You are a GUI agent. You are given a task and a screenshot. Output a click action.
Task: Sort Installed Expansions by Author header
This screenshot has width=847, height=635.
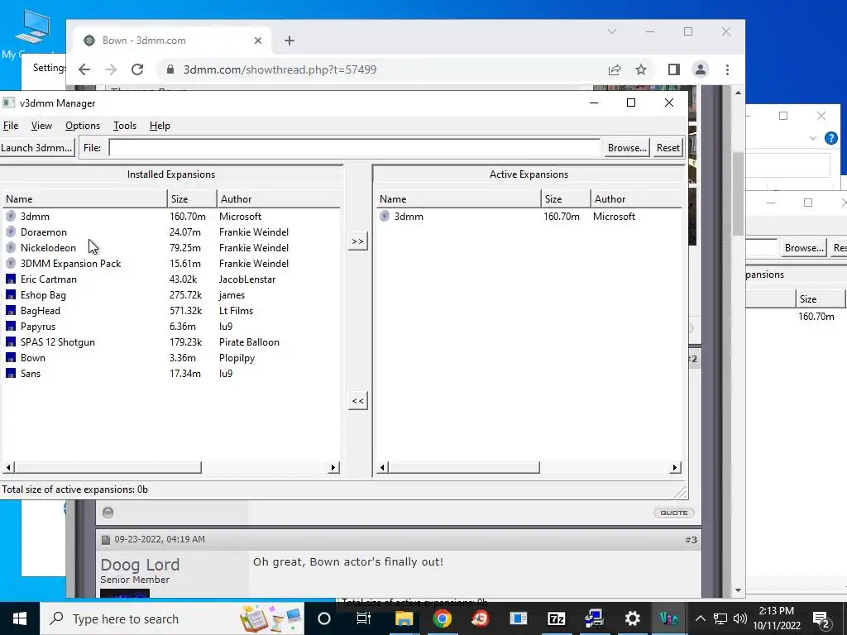click(x=278, y=198)
